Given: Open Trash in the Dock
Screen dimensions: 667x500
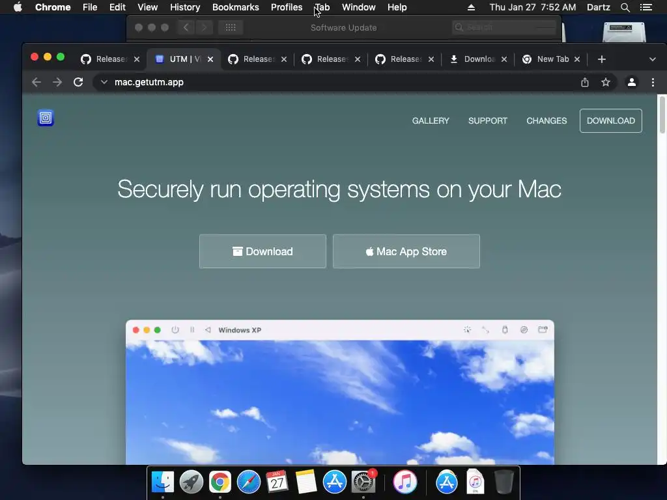Looking at the screenshot, I should [x=504, y=482].
